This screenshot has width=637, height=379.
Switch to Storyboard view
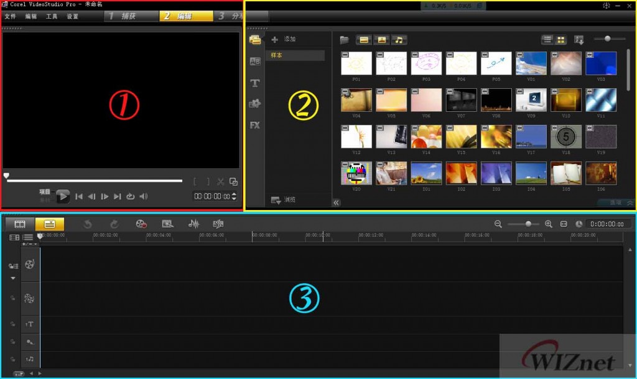20,224
